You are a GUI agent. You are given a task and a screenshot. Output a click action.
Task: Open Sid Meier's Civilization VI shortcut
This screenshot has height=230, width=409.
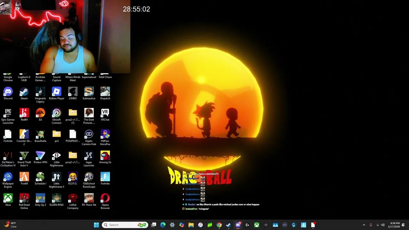click(x=8, y=159)
